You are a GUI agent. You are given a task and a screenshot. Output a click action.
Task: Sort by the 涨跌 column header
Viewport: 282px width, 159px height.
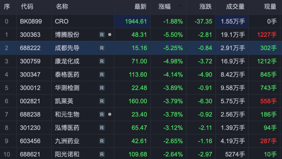pyautogui.click(x=205, y=7)
